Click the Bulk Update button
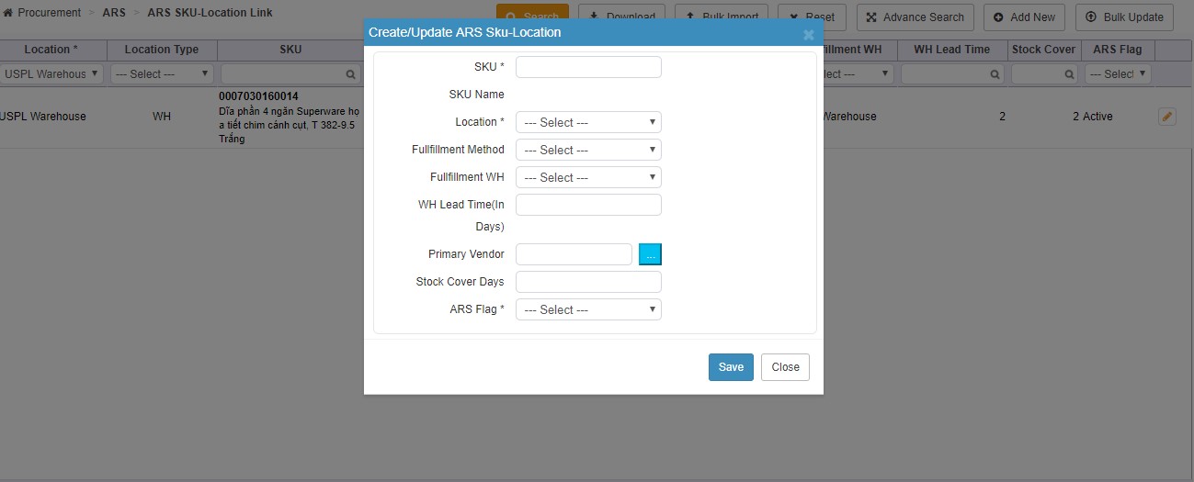 click(1124, 17)
